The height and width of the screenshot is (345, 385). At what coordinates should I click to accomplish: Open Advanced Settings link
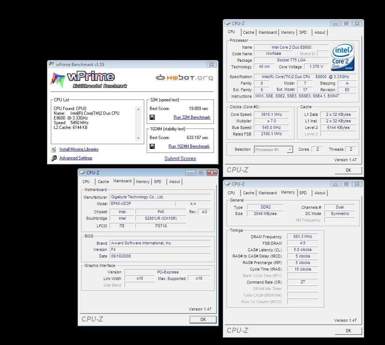point(76,158)
